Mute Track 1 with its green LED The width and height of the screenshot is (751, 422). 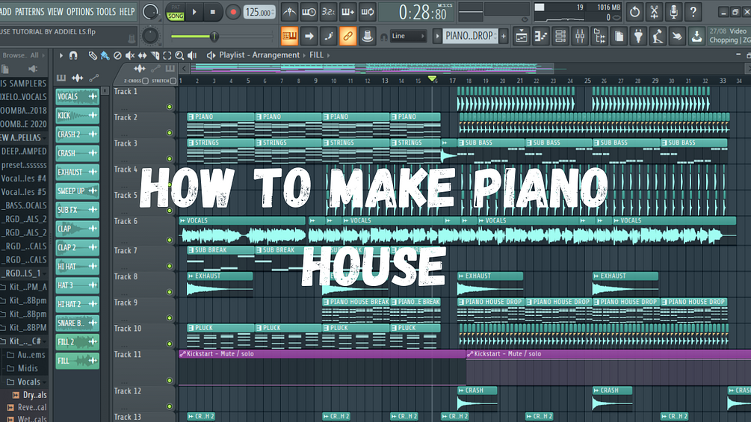[170, 107]
